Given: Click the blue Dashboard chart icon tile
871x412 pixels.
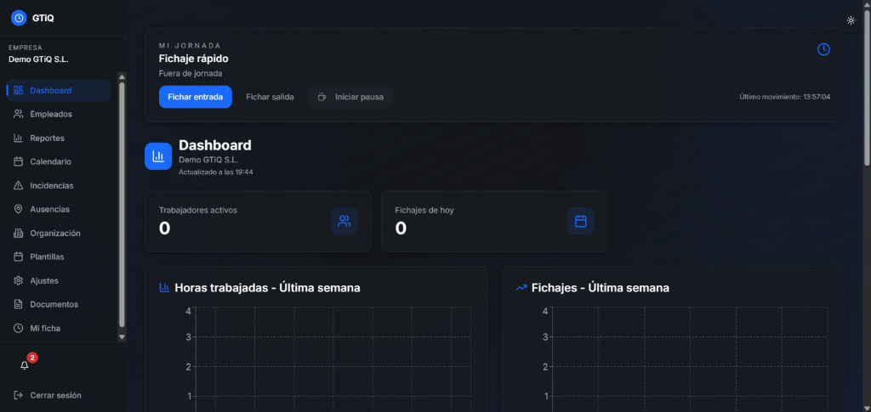Looking at the screenshot, I should (x=158, y=156).
